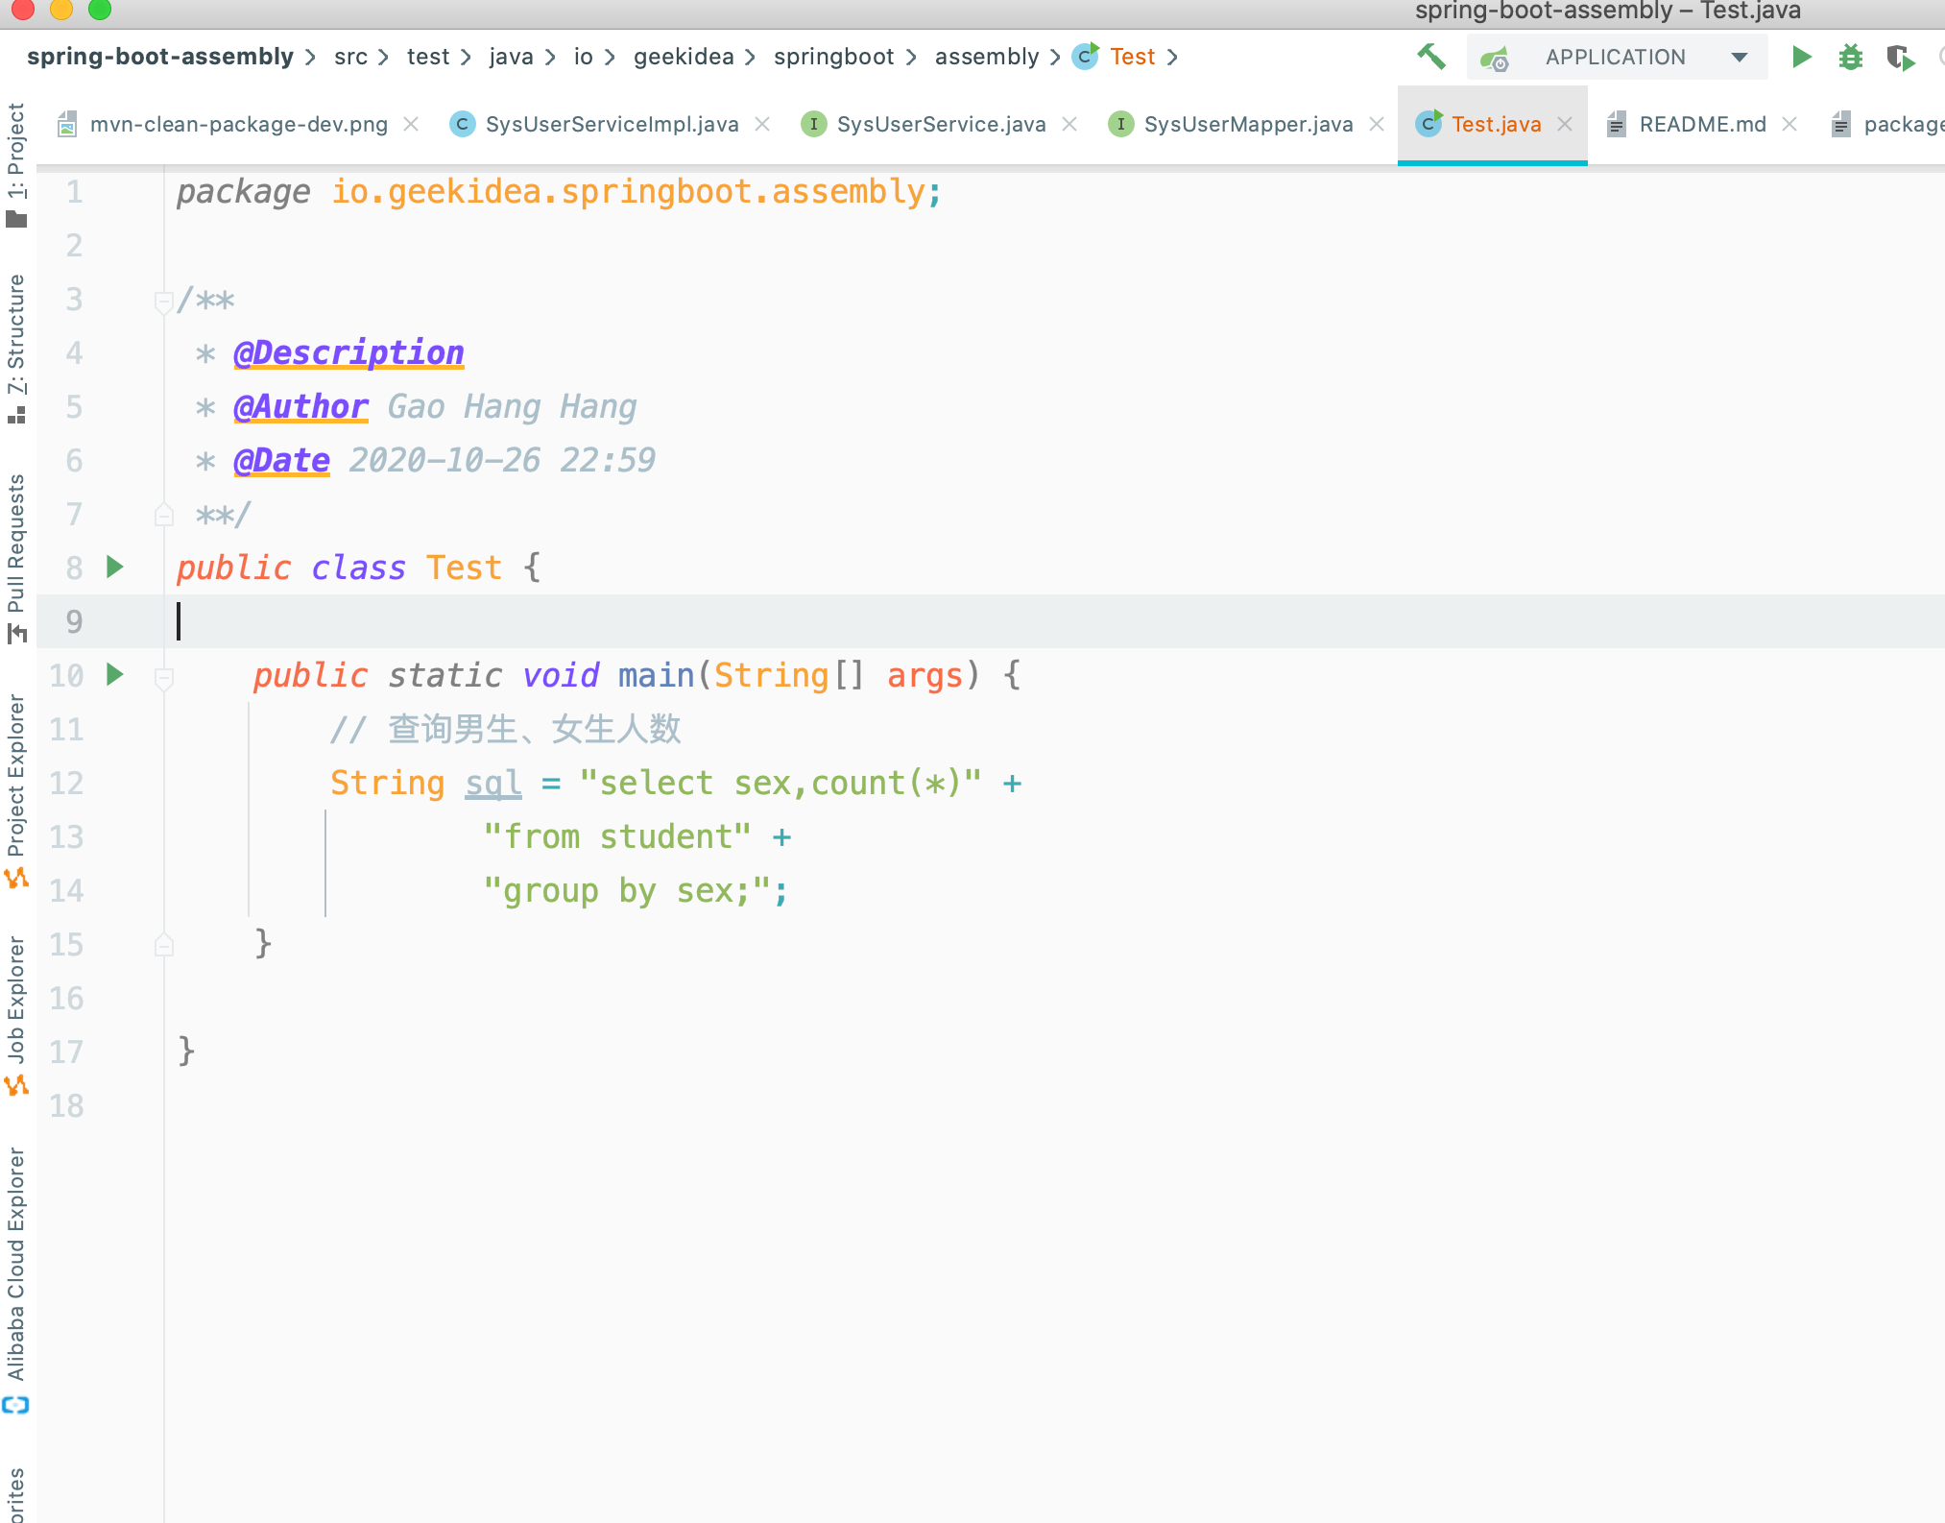Click run gutter arrow beside class Test

click(x=115, y=567)
